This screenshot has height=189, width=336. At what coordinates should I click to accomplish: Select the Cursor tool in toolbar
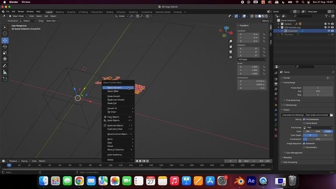coord(5,34)
